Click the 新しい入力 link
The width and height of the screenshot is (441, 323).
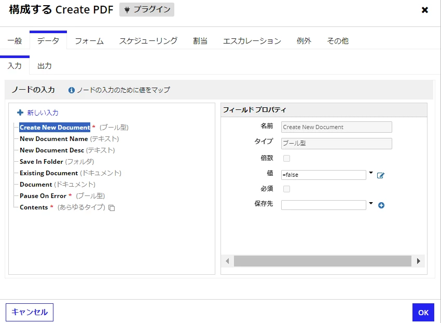pos(43,113)
